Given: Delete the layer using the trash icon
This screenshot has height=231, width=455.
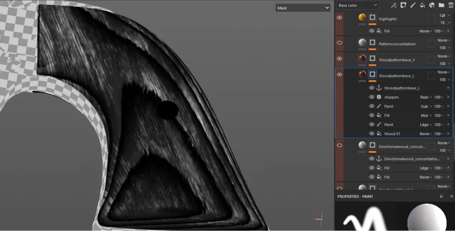Looking at the screenshot, I should point(451,5).
